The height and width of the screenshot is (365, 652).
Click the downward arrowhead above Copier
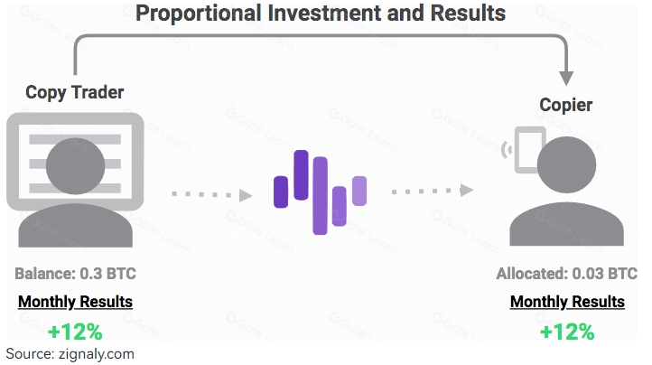click(x=566, y=78)
